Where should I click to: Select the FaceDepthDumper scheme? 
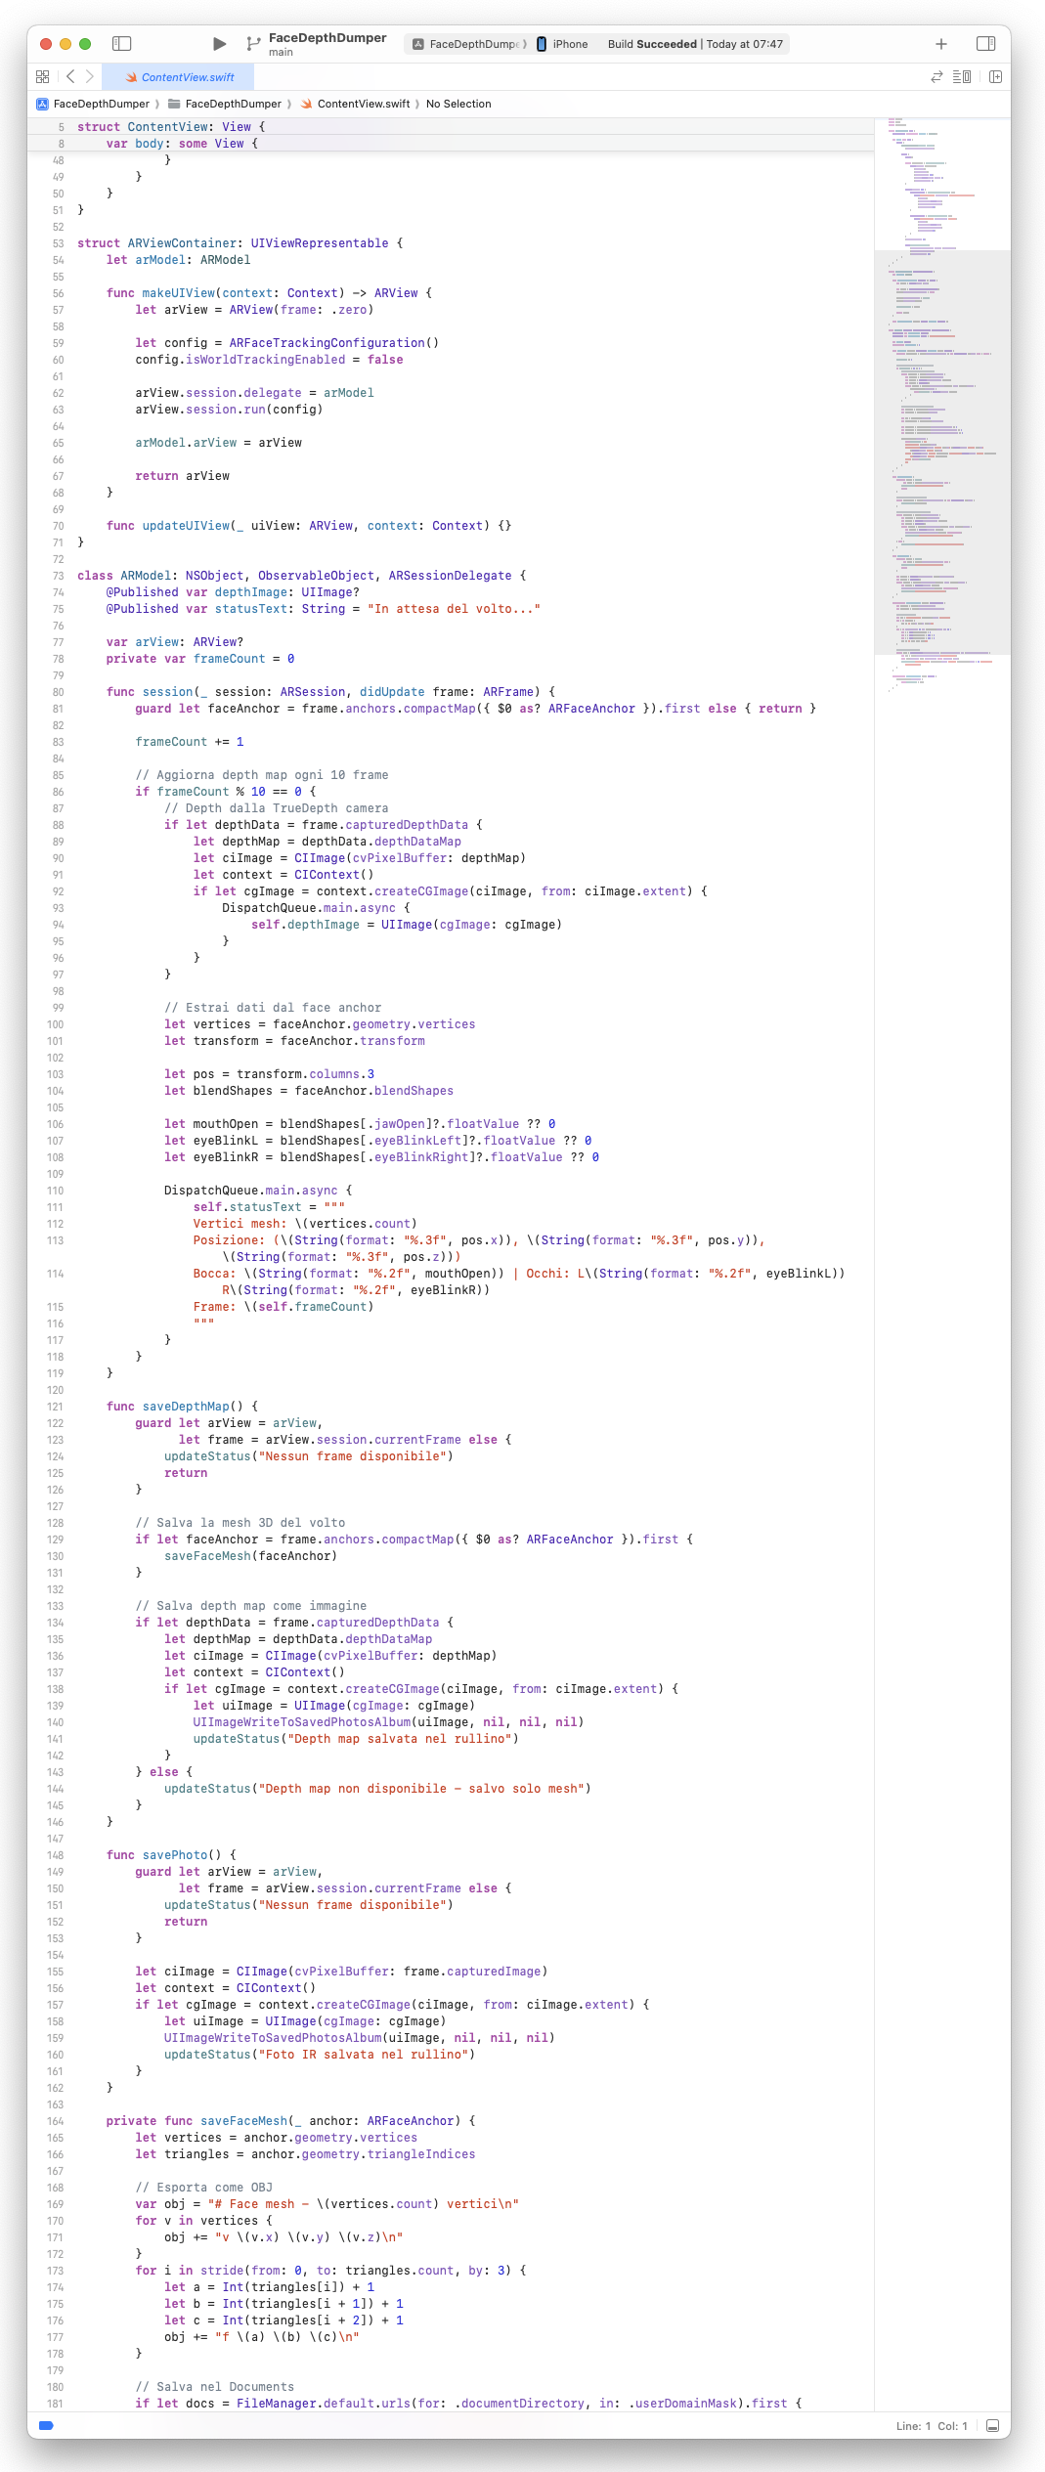click(x=468, y=44)
